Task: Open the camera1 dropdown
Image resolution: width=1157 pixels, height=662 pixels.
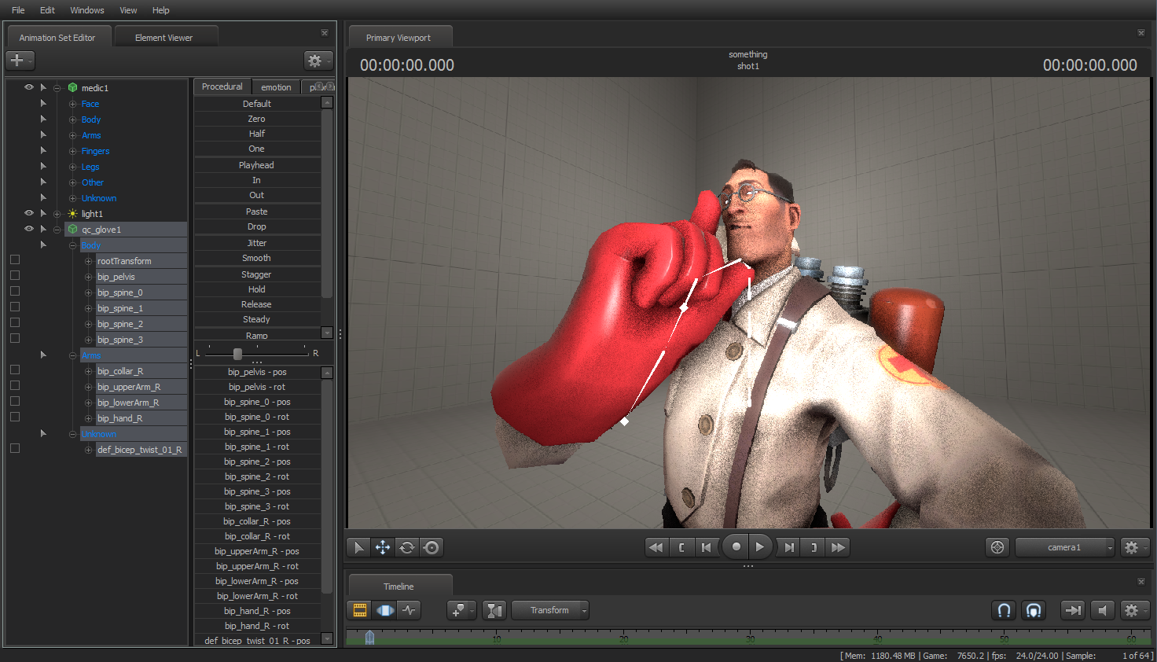Action: point(1065,547)
